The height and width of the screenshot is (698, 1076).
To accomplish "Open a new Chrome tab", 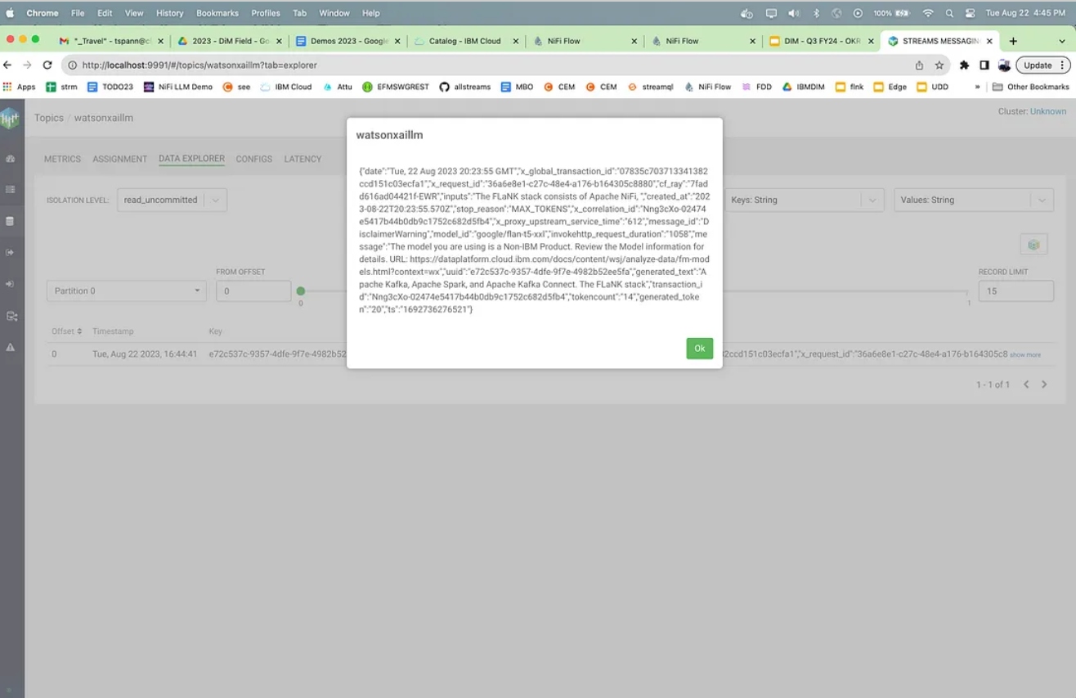I will click(1013, 41).
